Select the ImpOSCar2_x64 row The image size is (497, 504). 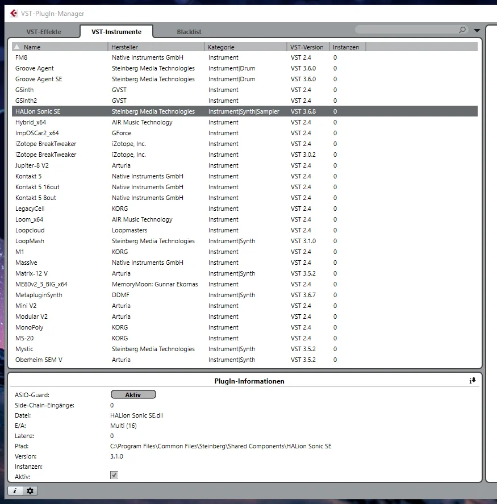245,133
